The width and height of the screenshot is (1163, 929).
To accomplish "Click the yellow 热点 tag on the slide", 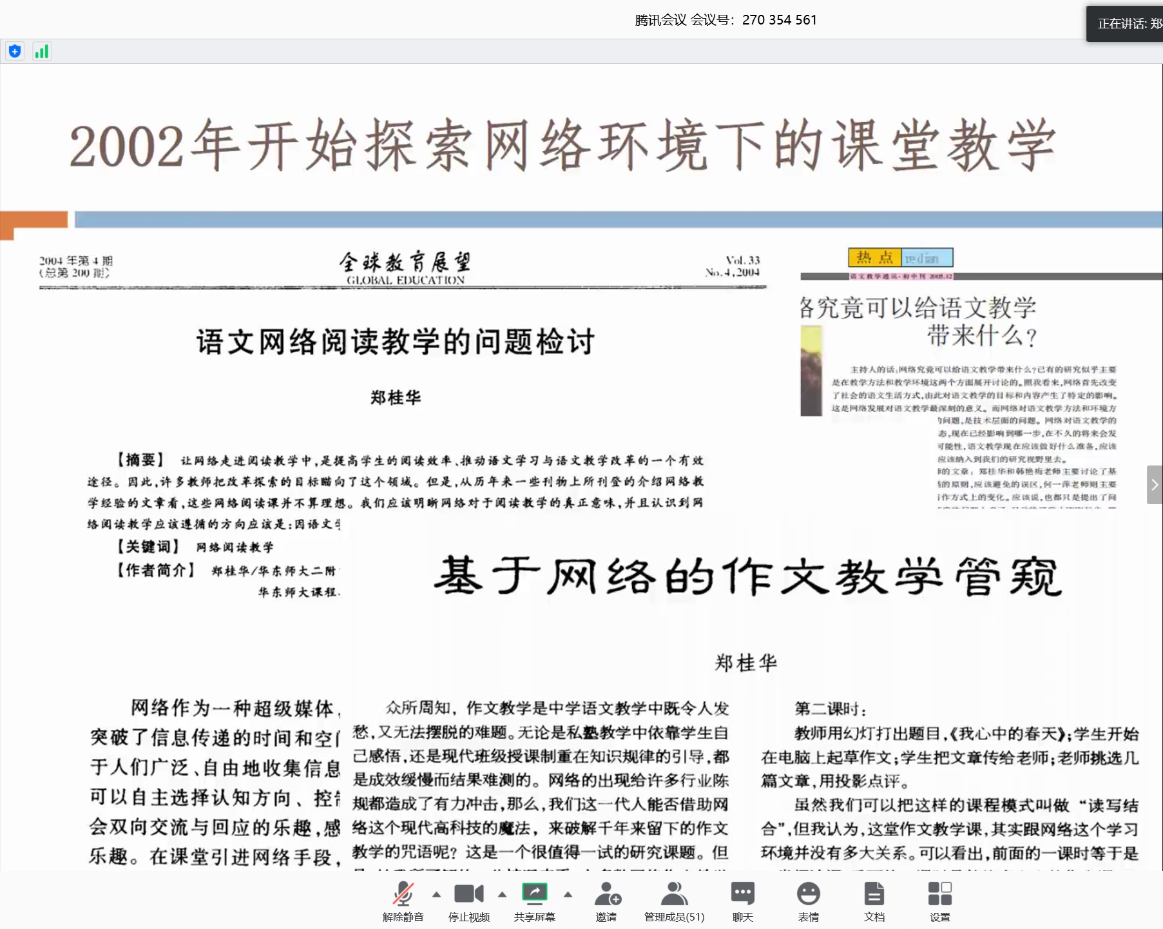I will (x=874, y=258).
